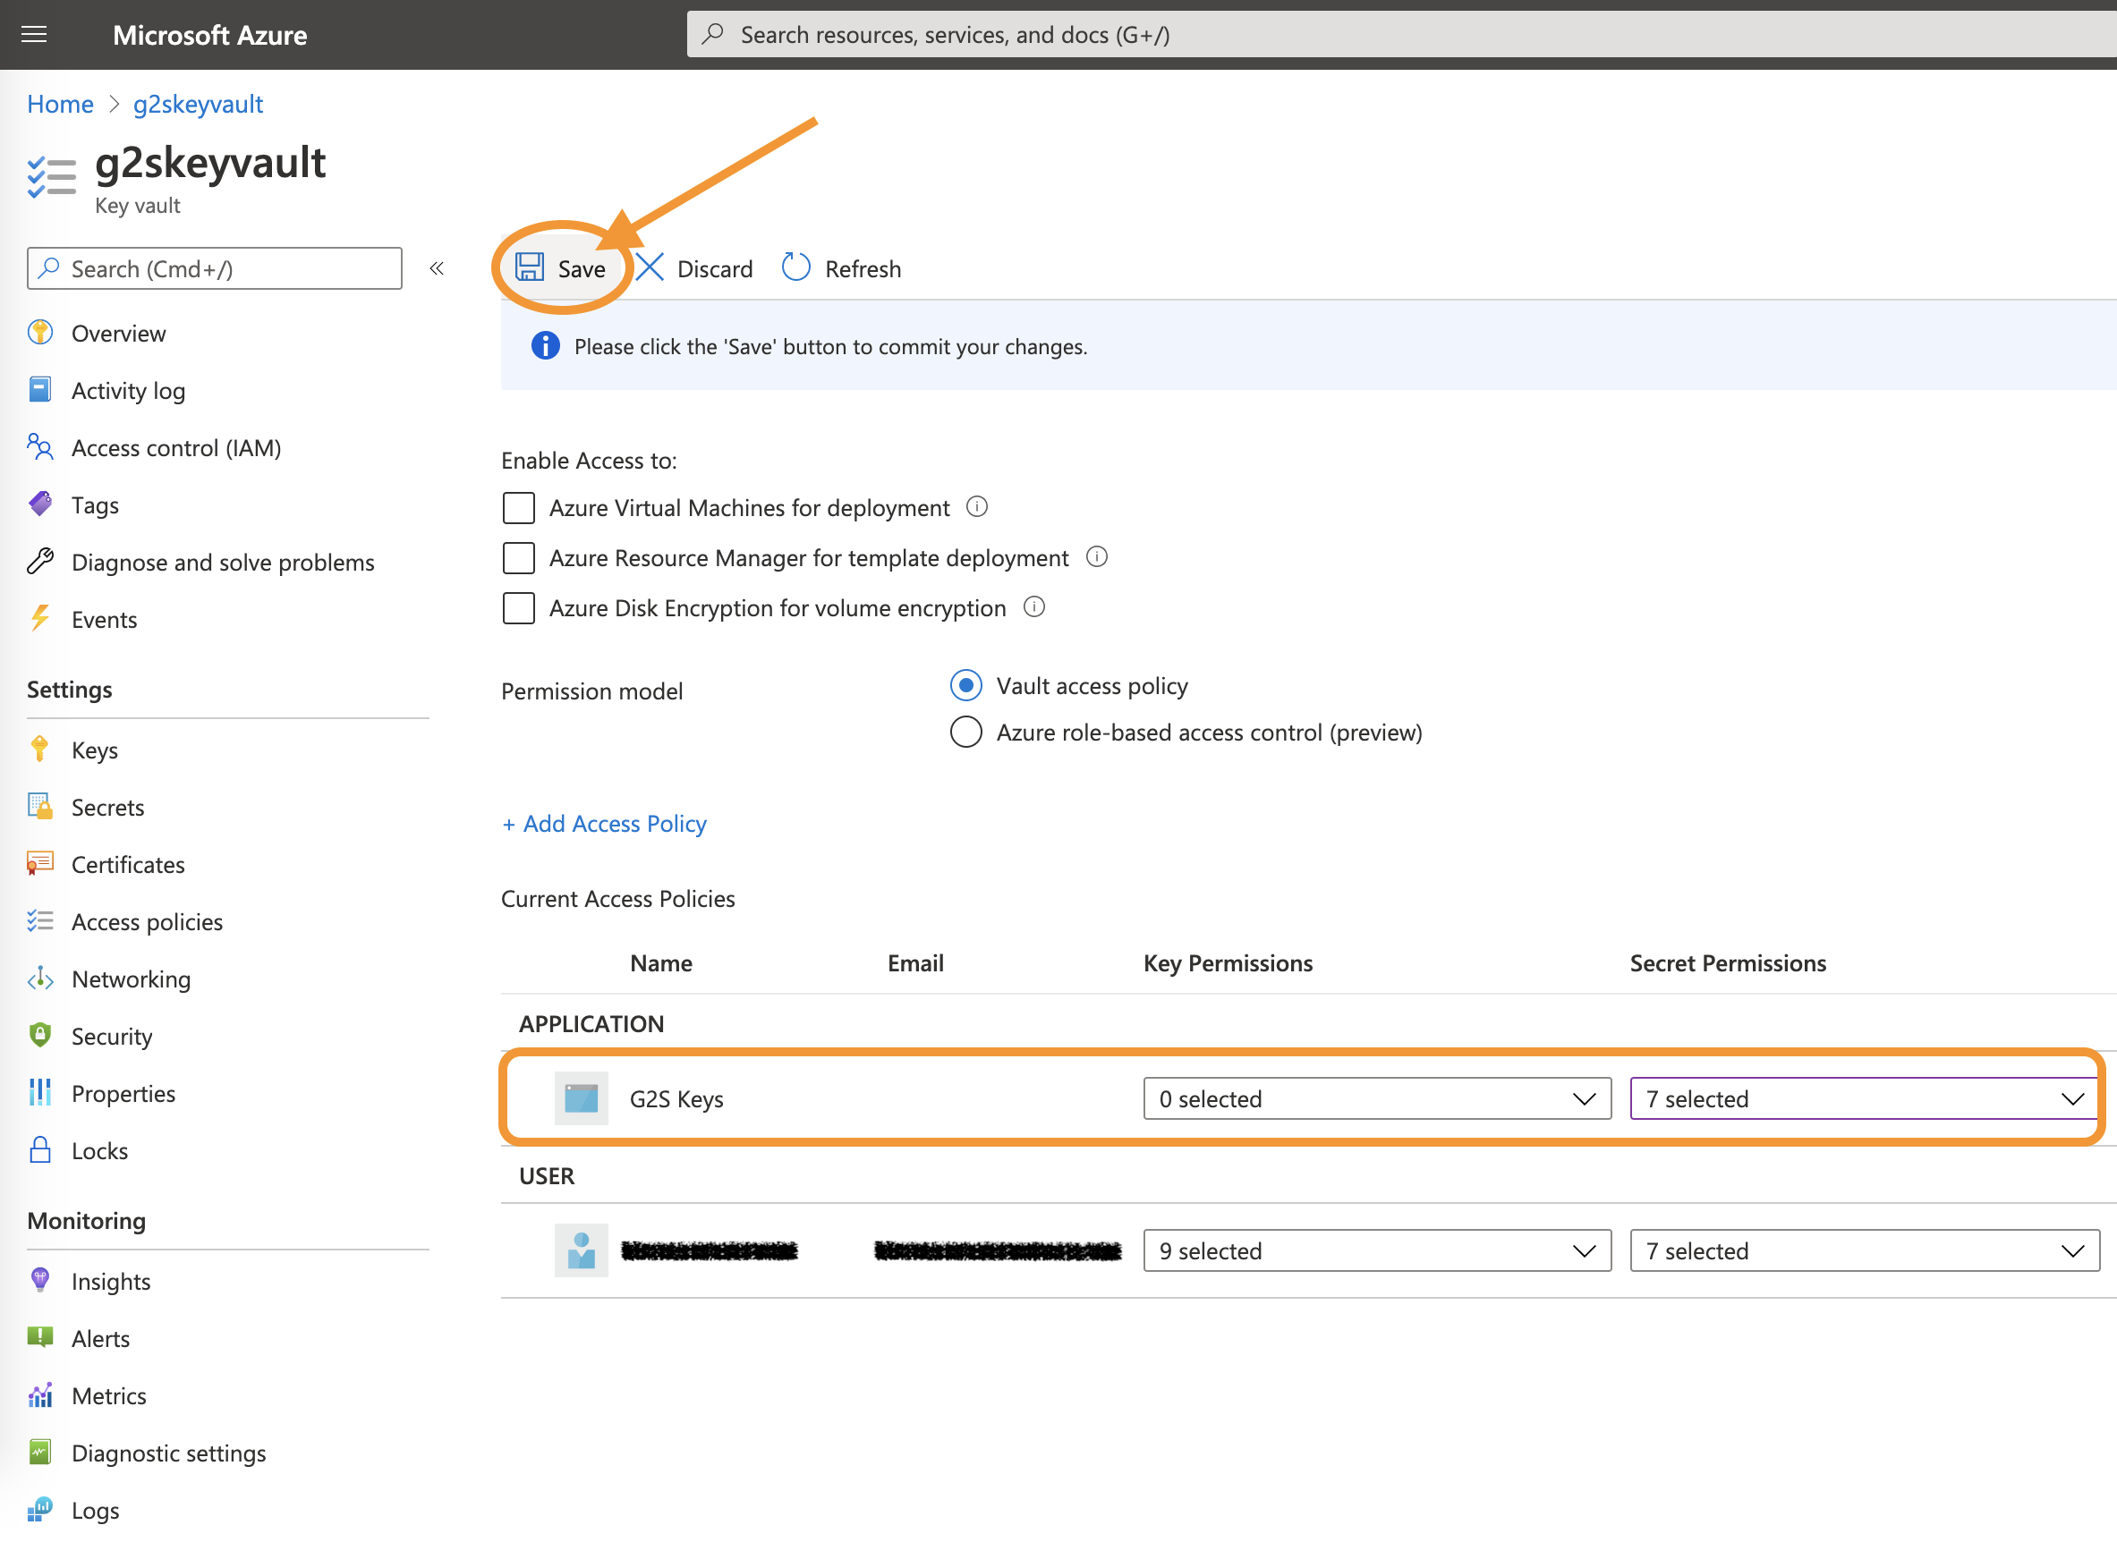2117x1542 pixels.
Task: Click the Key Permissions column header
Action: coord(1228,962)
